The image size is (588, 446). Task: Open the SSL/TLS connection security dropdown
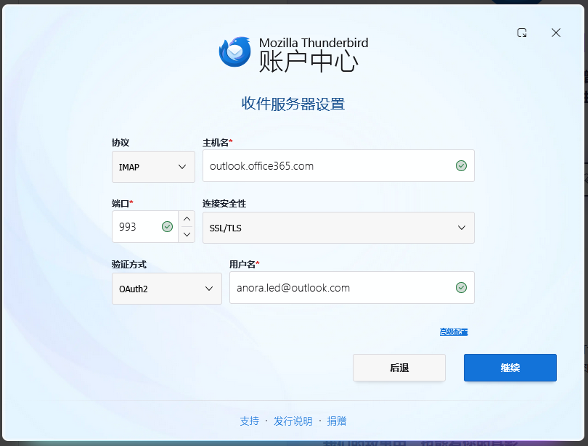[338, 228]
